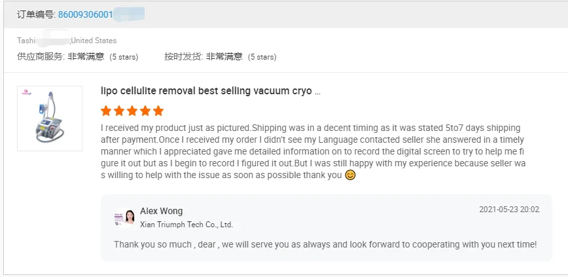This screenshot has width=568, height=277.
Task: Click the 订单编号 label text
Action: [x=36, y=14]
